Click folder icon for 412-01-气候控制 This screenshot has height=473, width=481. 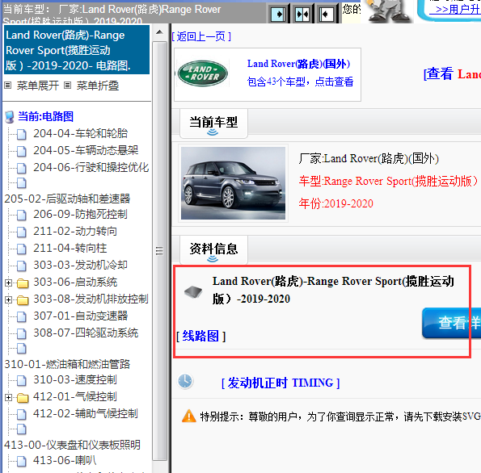pyautogui.click(x=23, y=398)
